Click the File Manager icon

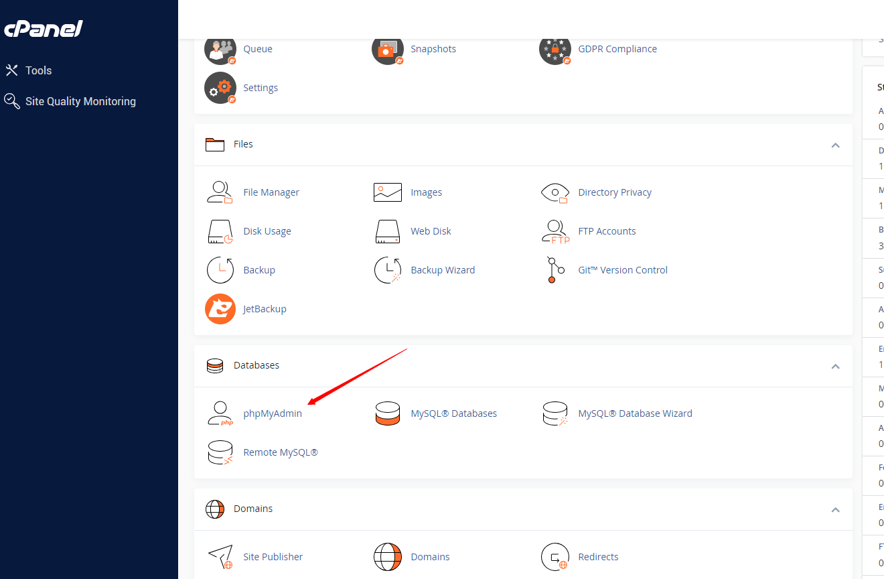coord(220,192)
